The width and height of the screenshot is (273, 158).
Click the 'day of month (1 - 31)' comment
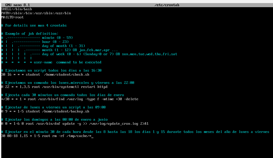tap(43, 46)
